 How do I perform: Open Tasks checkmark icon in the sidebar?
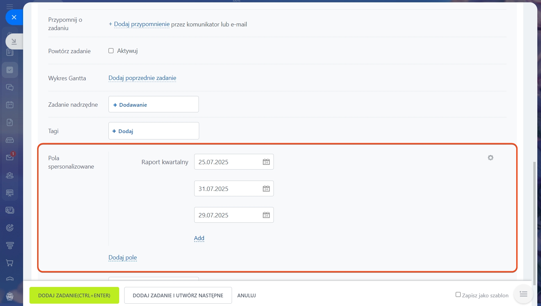point(10,70)
